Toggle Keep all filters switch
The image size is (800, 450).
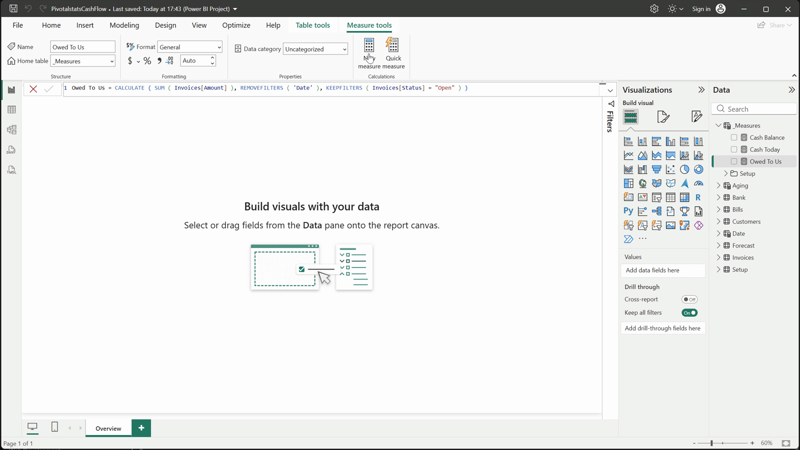[689, 313]
